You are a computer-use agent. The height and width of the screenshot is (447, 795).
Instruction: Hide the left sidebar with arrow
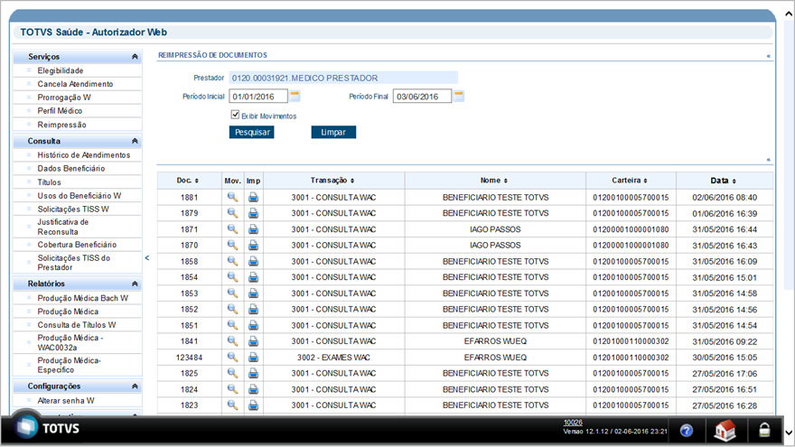[147, 258]
